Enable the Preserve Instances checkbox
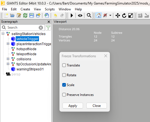Image resolution: width=150 pixels, height=122 pixels. (64, 95)
